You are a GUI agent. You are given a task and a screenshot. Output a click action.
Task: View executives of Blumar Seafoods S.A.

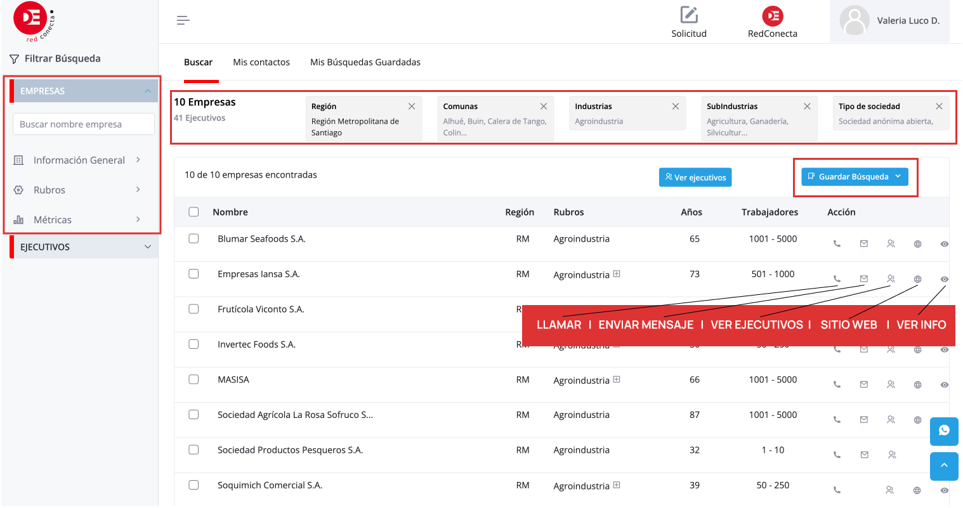pyautogui.click(x=891, y=244)
